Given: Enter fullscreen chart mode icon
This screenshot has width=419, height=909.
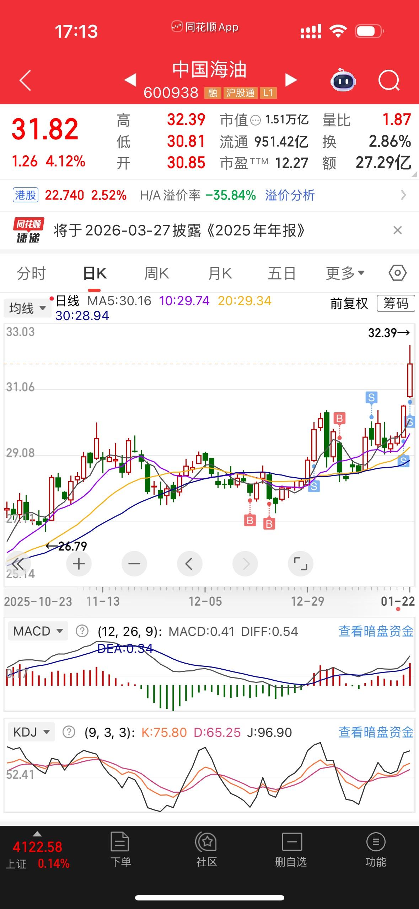Looking at the screenshot, I should (x=301, y=564).
